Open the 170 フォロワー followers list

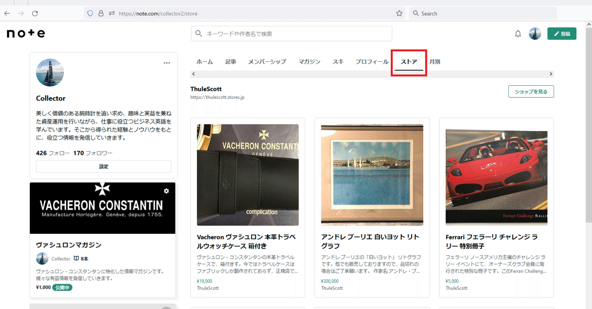[x=92, y=153]
